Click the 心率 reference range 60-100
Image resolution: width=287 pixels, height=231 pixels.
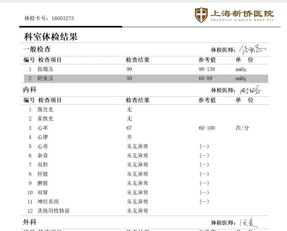click(207, 128)
